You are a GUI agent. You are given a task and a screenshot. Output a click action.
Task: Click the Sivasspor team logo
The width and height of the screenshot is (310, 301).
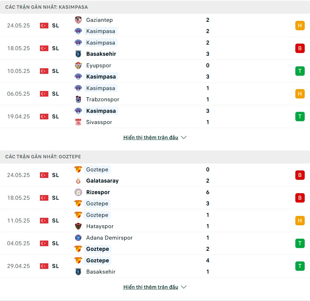click(x=78, y=122)
